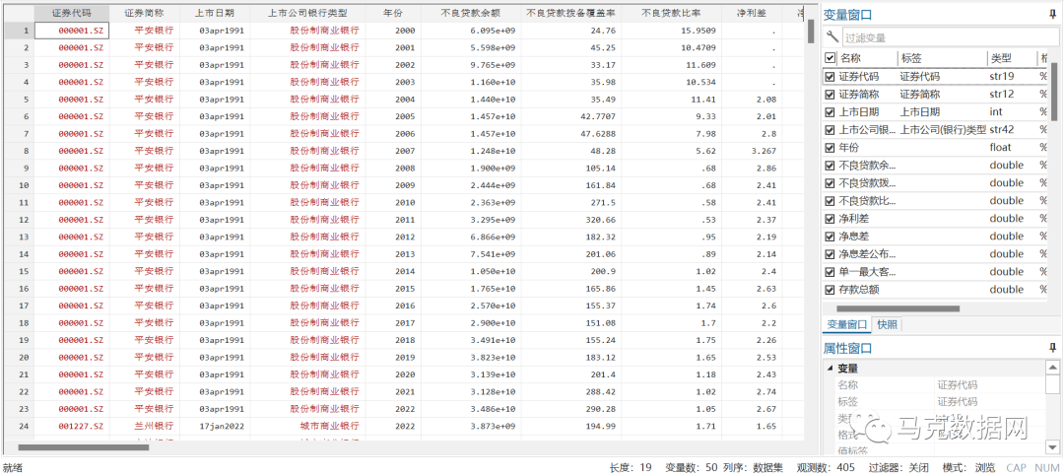
Task: Sort variables by 类型 column header
Action: tap(1011, 59)
